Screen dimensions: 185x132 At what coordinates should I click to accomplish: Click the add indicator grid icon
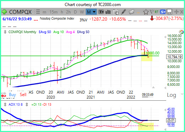[x=116, y=12]
